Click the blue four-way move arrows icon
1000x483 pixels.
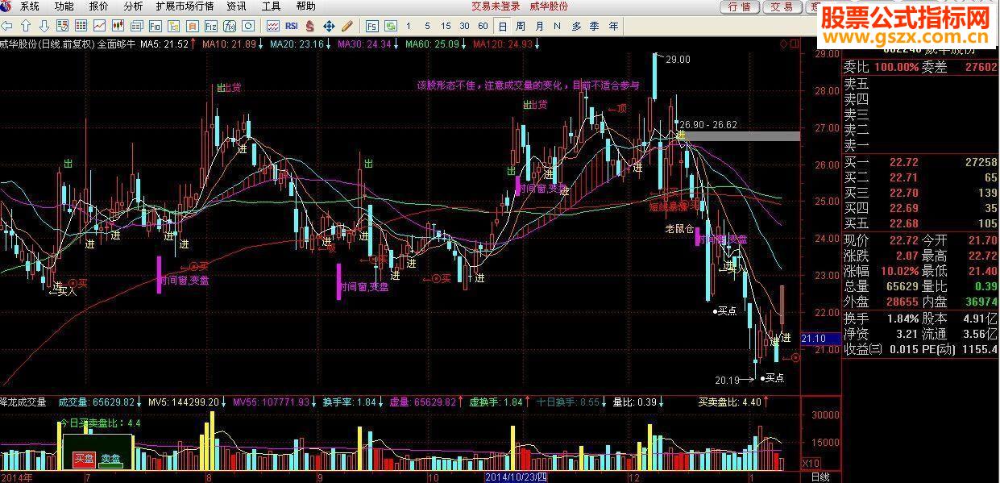[329, 26]
